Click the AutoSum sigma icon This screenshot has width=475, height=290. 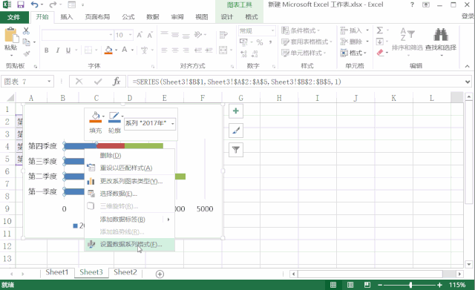pos(380,30)
